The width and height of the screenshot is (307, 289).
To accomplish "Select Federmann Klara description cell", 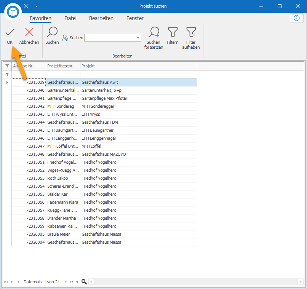I will point(63,202).
